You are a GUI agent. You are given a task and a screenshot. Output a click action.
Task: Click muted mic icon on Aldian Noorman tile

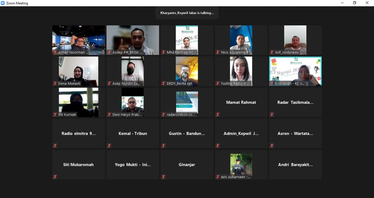pyautogui.click(x=55, y=52)
